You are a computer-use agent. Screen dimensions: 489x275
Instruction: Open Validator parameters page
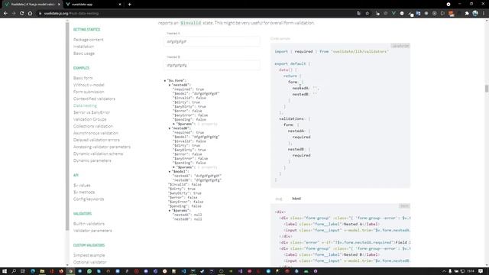92,231
